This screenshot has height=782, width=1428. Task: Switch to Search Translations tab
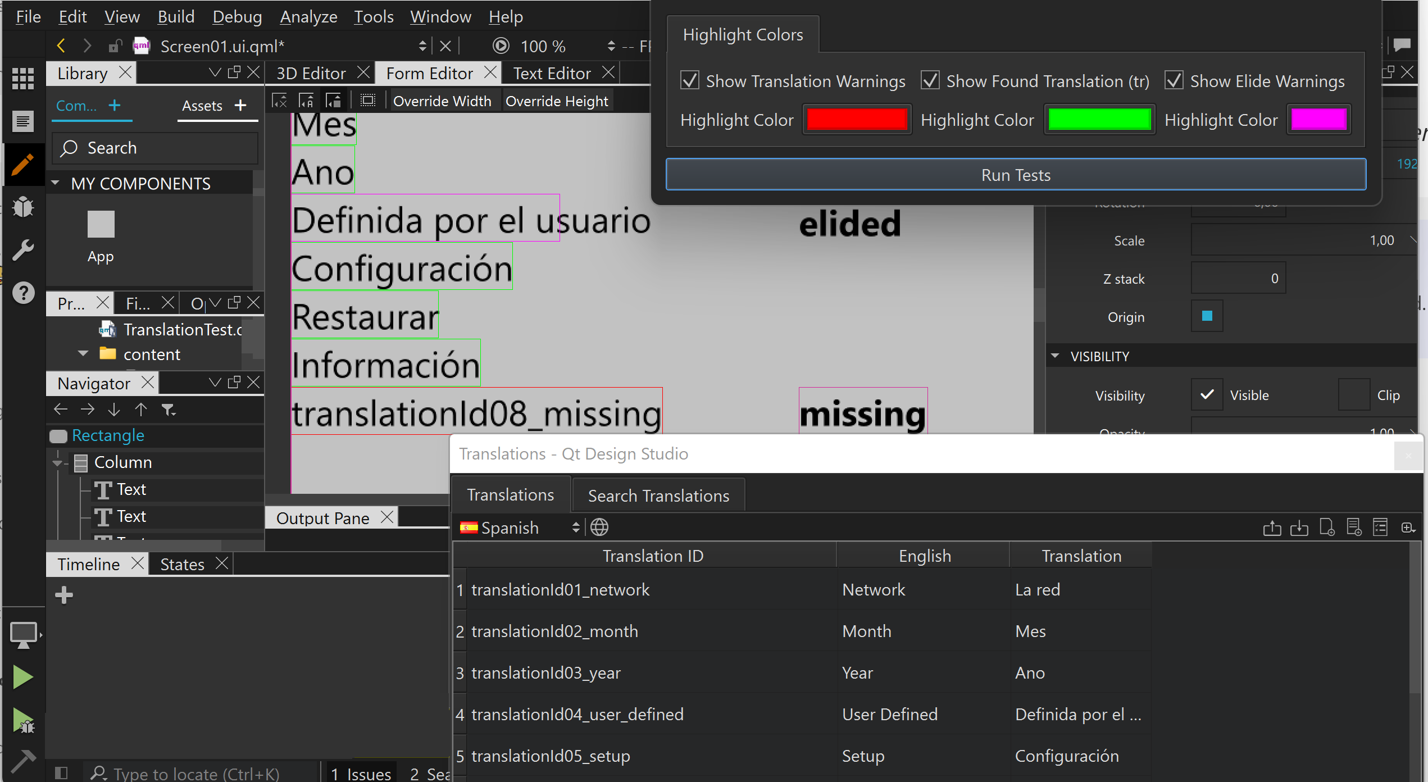pos(658,495)
